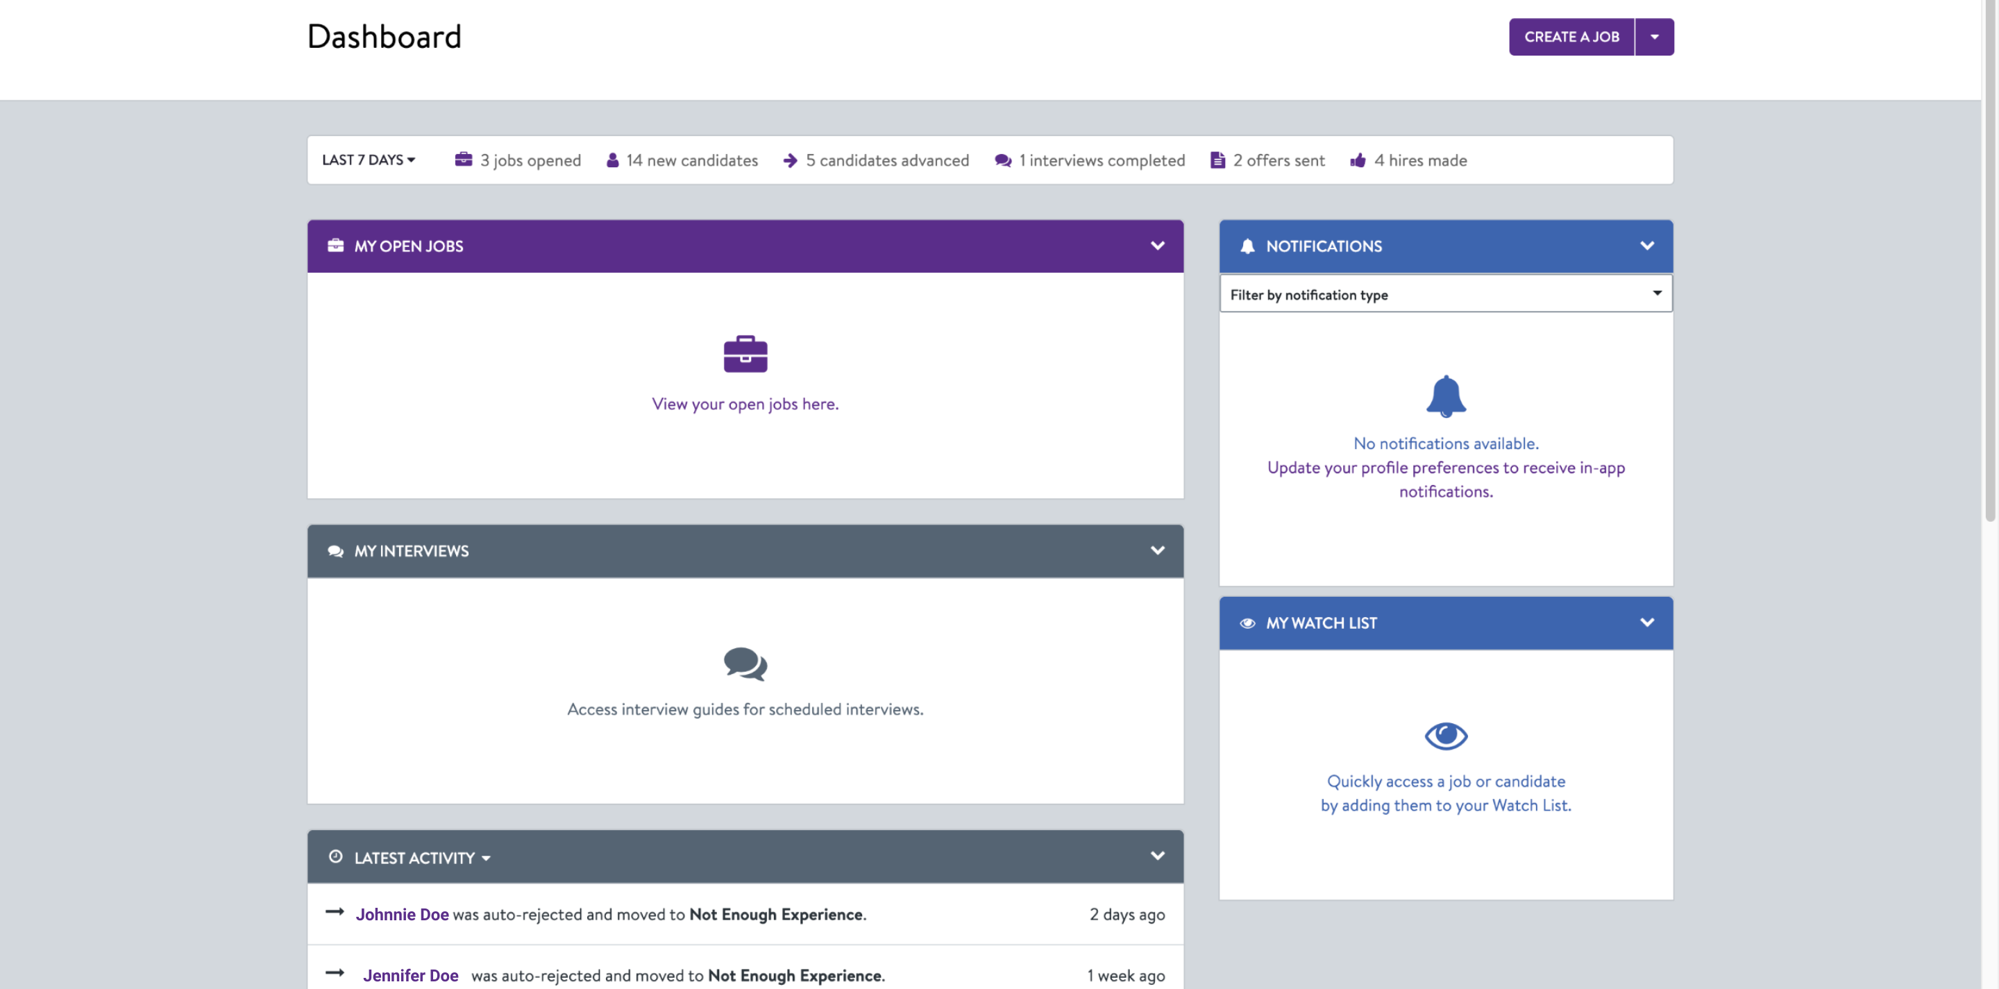Click the new candidates person icon

(612, 160)
